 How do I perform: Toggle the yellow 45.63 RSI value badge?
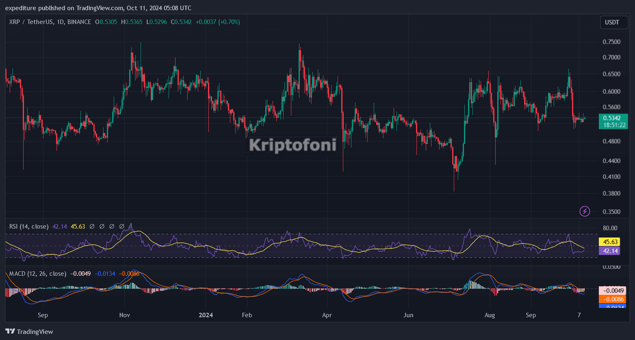pos(609,242)
